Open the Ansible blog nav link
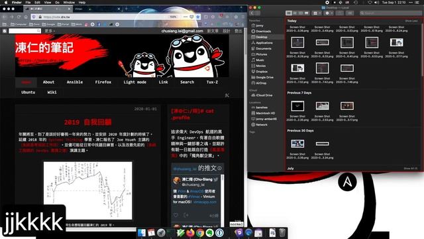 coord(75,82)
